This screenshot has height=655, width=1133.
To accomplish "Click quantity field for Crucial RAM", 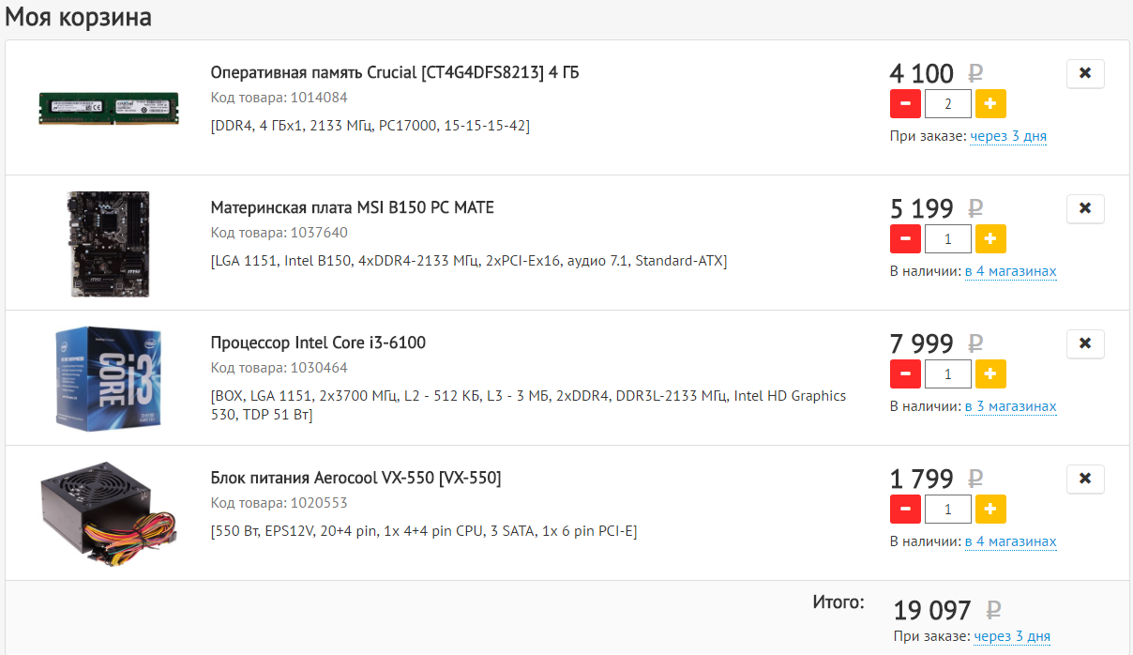I will pos(947,104).
